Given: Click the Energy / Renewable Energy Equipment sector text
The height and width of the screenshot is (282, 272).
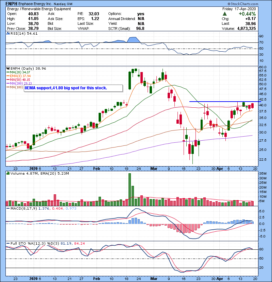Looking at the screenshot, I should click(39, 9).
